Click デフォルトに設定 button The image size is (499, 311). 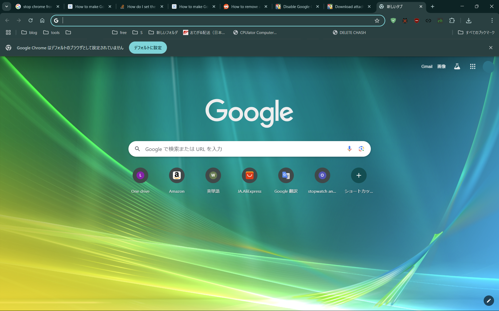(148, 48)
